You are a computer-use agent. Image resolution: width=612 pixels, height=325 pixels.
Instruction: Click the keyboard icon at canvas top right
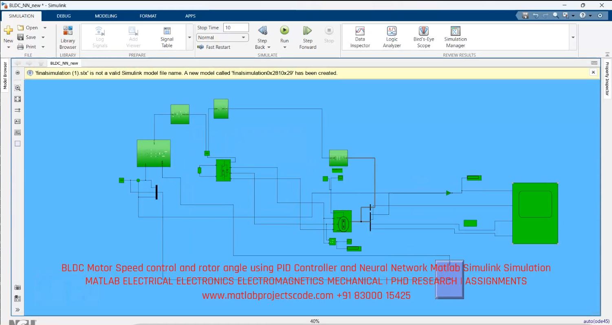tap(594, 63)
